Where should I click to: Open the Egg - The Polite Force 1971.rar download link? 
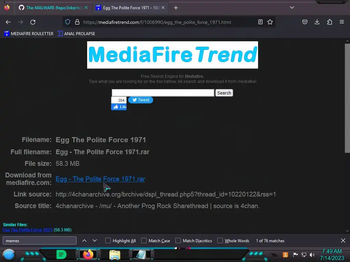click(x=100, y=179)
